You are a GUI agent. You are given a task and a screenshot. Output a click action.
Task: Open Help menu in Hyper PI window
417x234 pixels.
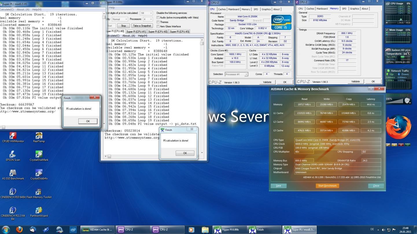coord(112,8)
